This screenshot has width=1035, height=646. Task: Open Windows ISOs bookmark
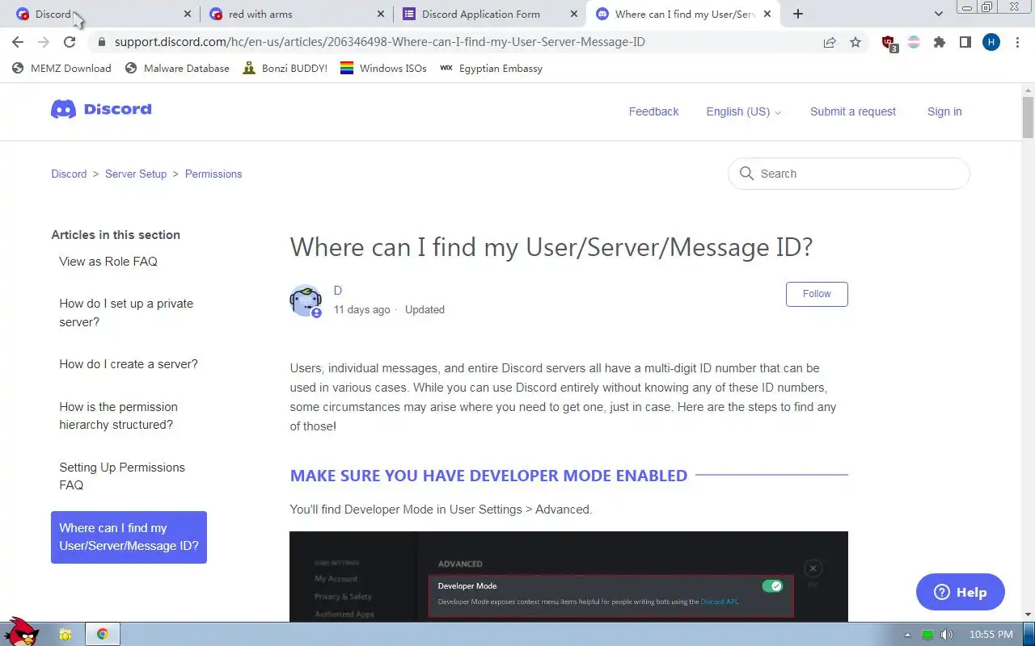point(383,69)
